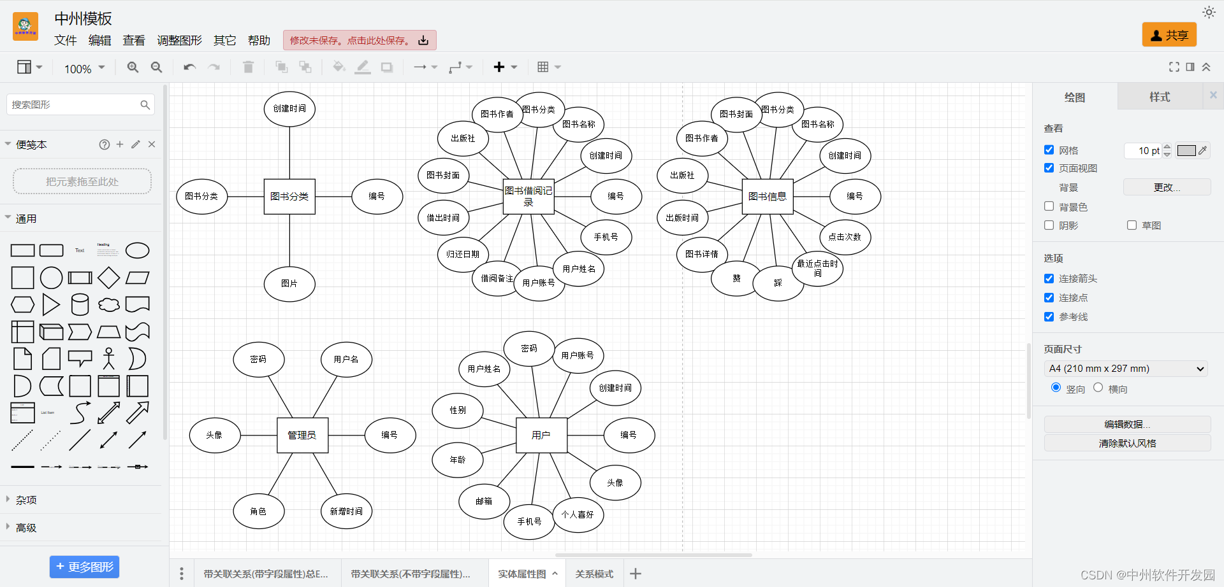Click the zoom out magnifier icon
1224x587 pixels.
click(156, 67)
